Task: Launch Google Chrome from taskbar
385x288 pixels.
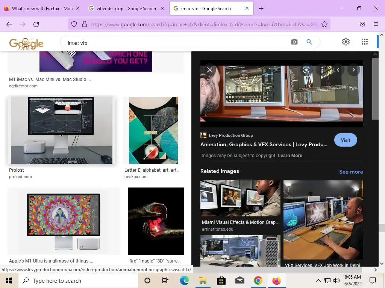Action: (x=258, y=280)
